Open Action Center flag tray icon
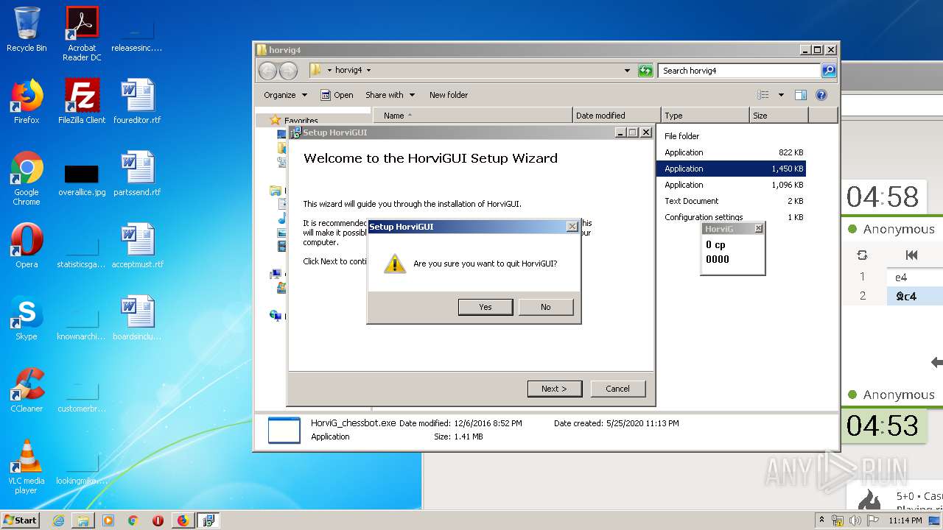The image size is (943, 530). click(x=872, y=520)
